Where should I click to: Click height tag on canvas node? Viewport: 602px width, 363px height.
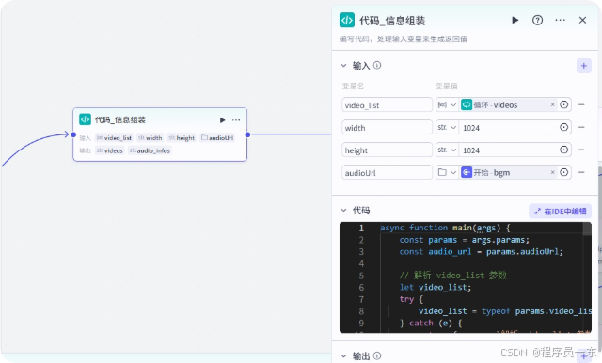(x=182, y=137)
